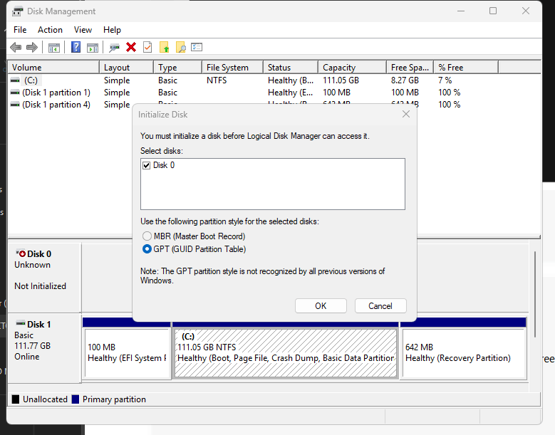555x435 pixels.
Task: Select the 642 MB Recovery Partition block
Action: (464, 353)
